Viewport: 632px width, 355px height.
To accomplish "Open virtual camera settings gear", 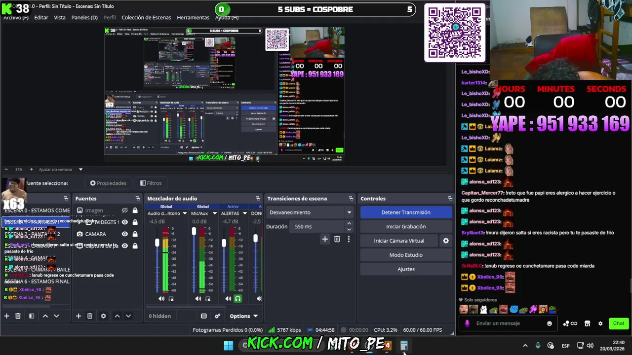I will (x=446, y=241).
